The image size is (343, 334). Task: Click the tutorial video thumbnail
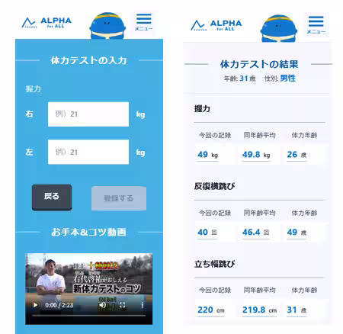(x=88, y=289)
